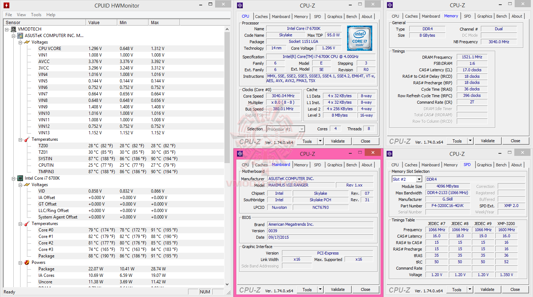Collapse the Intel Core i7 6700K tree node
This screenshot has width=533, height=297.
pos(14,178)
